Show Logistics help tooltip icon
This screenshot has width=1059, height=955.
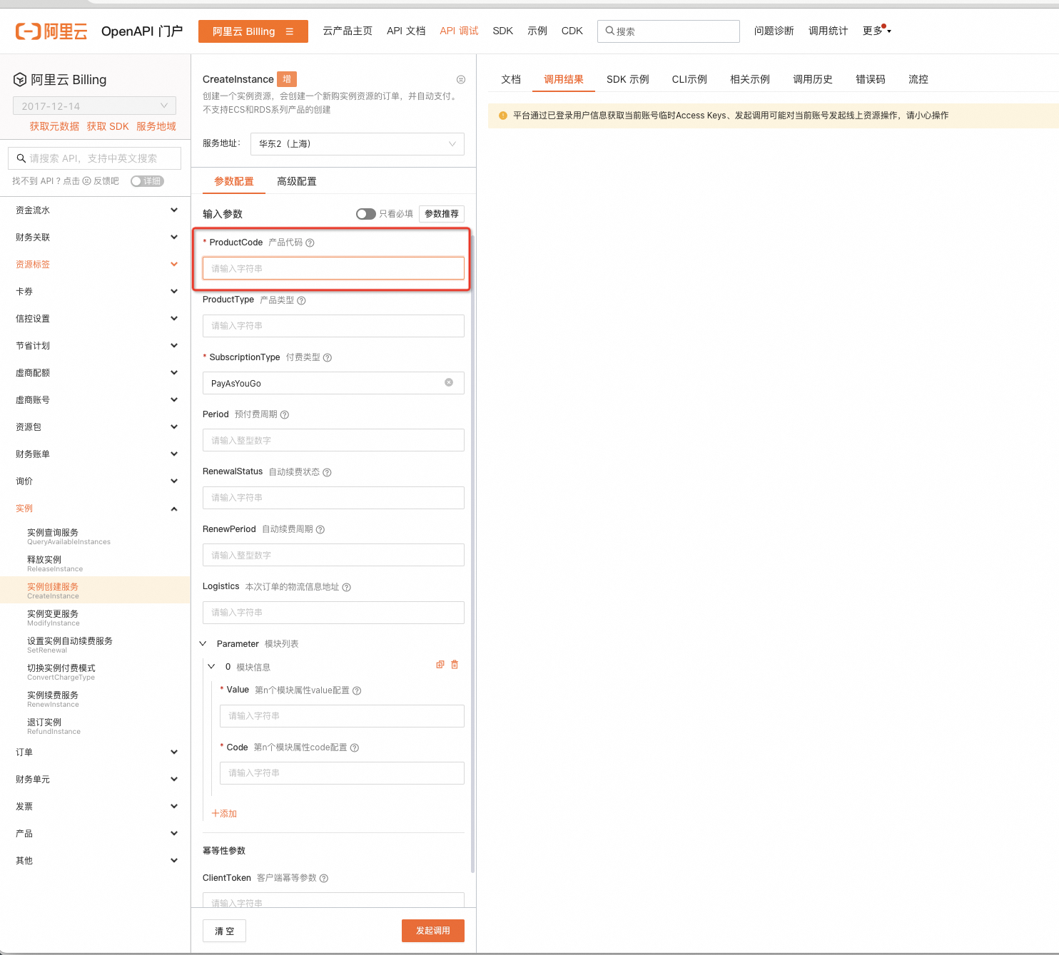346,587
